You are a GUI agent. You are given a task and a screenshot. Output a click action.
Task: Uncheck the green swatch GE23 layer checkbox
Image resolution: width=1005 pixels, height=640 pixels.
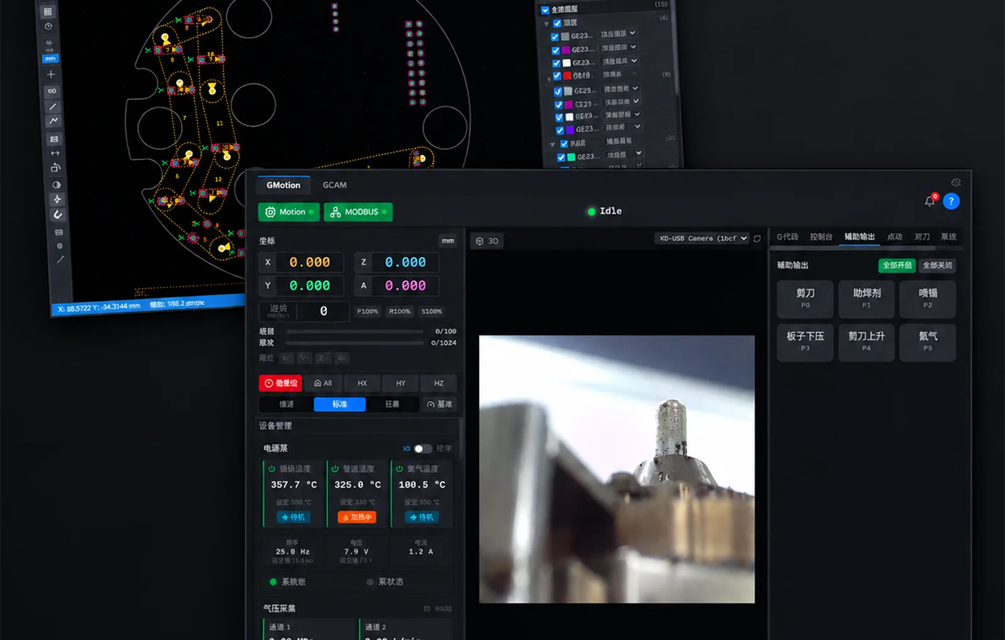[561, 157]
